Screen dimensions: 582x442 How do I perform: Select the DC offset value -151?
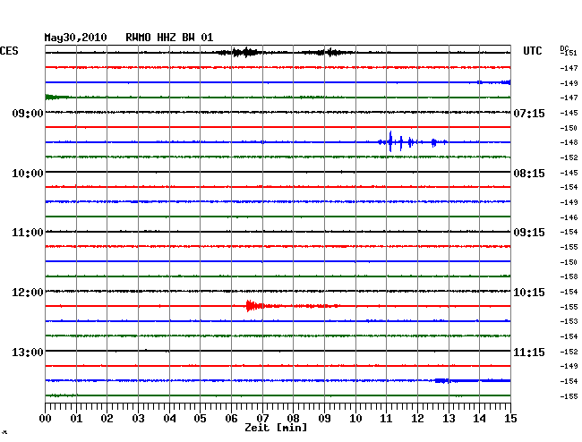569,53
